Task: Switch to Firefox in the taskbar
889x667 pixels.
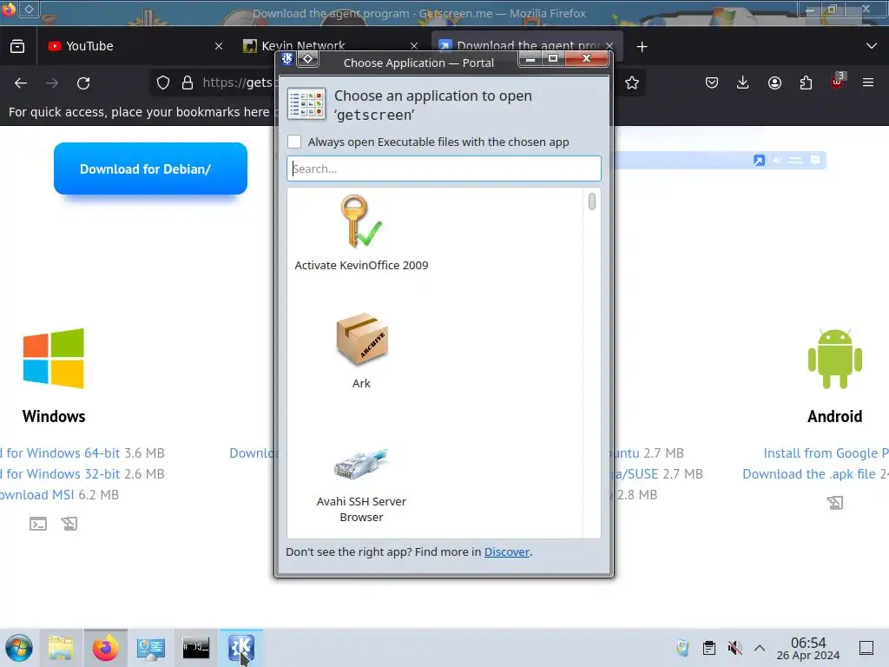Action: click(105, 648)
